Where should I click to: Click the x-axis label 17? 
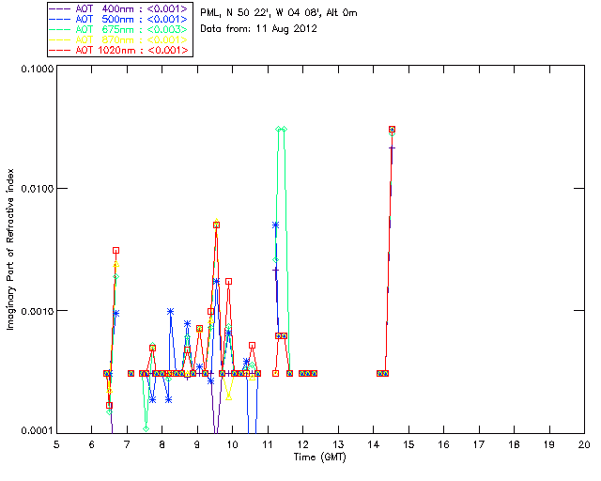click(479, 444)
